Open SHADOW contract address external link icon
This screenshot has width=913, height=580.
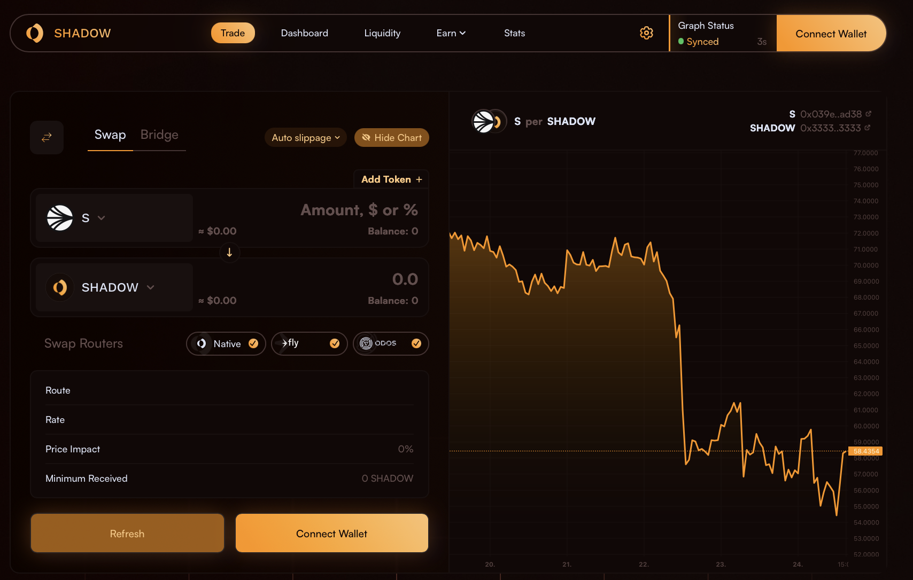coord(867,128)
